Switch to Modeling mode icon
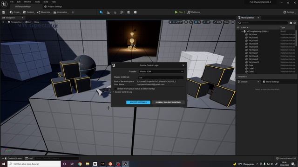This screenshot has width=298, height=167. click(129, 13)
